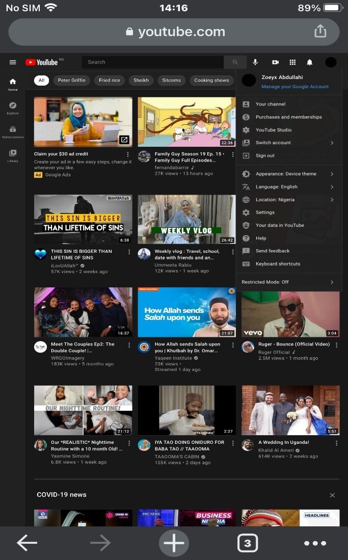The image size is (348, 560).
Task: Open the YouTube apps grid
Action: point(292,62)
